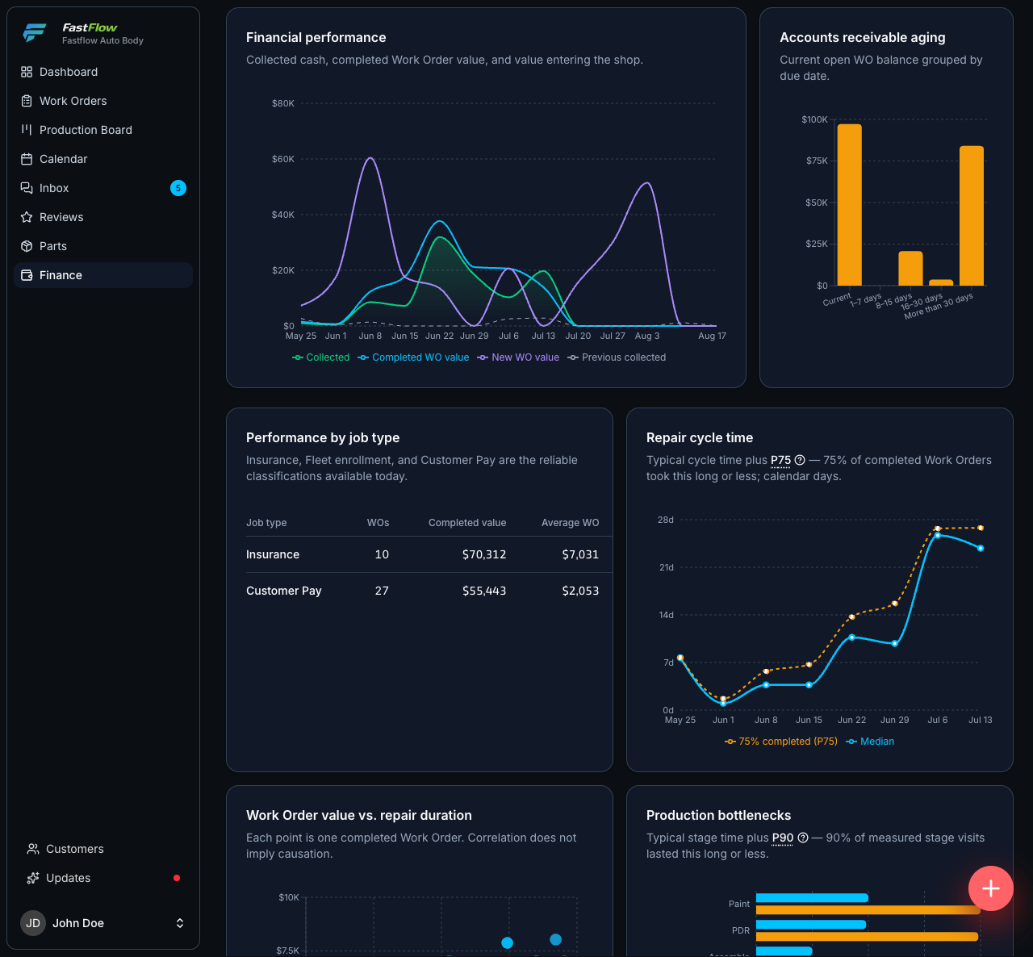Image resolution: width=1033 pixels, height=957 pixels.
Task: Click the Work Order value vs. repair duration heading
Action: click(359, 815)
